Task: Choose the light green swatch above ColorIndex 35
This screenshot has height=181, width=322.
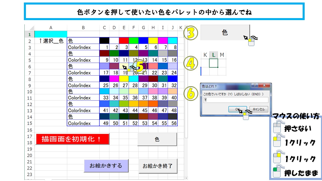Action: tap(124, 91)
